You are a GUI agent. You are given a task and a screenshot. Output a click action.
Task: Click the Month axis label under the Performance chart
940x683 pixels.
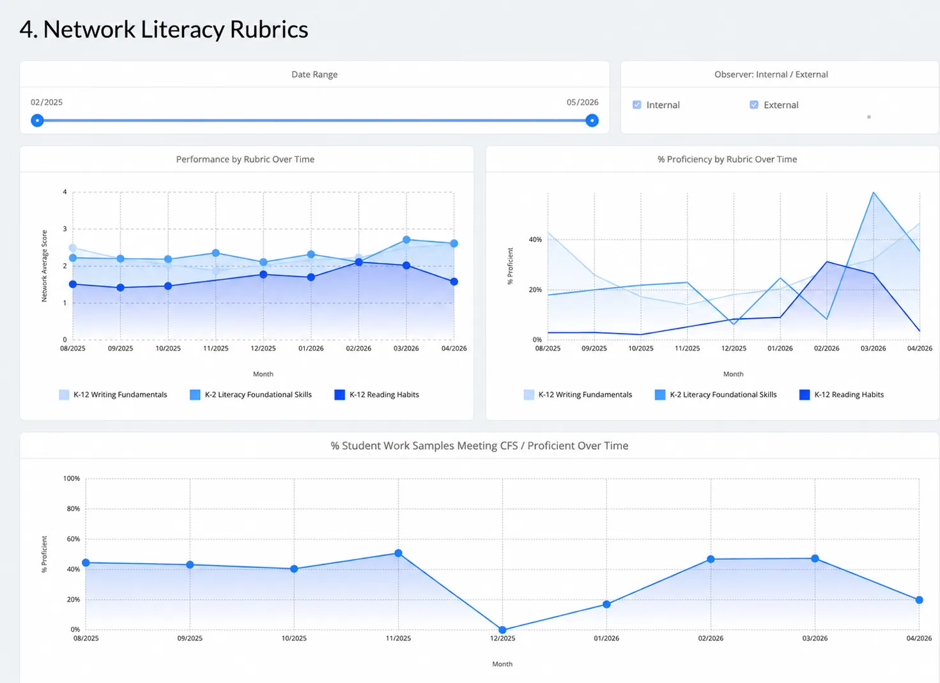coord(263,374)
